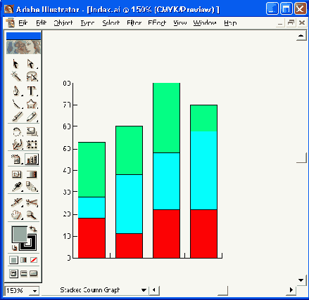Choose the Zoom magnifier tool
309x300 pixels.
[x=32, y=215]
